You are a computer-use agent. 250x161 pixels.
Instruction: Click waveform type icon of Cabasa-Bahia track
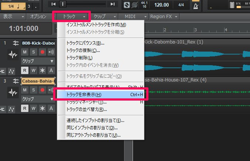(x=13, y=92)
